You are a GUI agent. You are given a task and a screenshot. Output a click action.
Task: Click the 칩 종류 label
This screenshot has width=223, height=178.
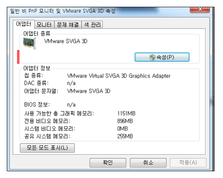[33, 75]
